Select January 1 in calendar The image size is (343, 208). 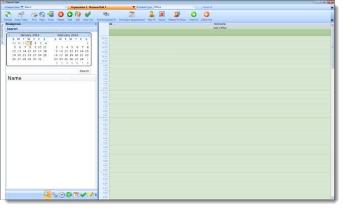point(30,43)
